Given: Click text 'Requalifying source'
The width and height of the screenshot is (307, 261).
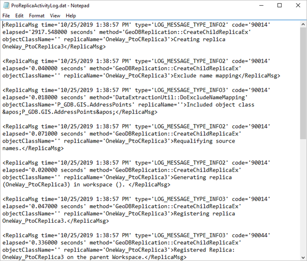Looking at the screenshot, I should (x=204, y=141).
